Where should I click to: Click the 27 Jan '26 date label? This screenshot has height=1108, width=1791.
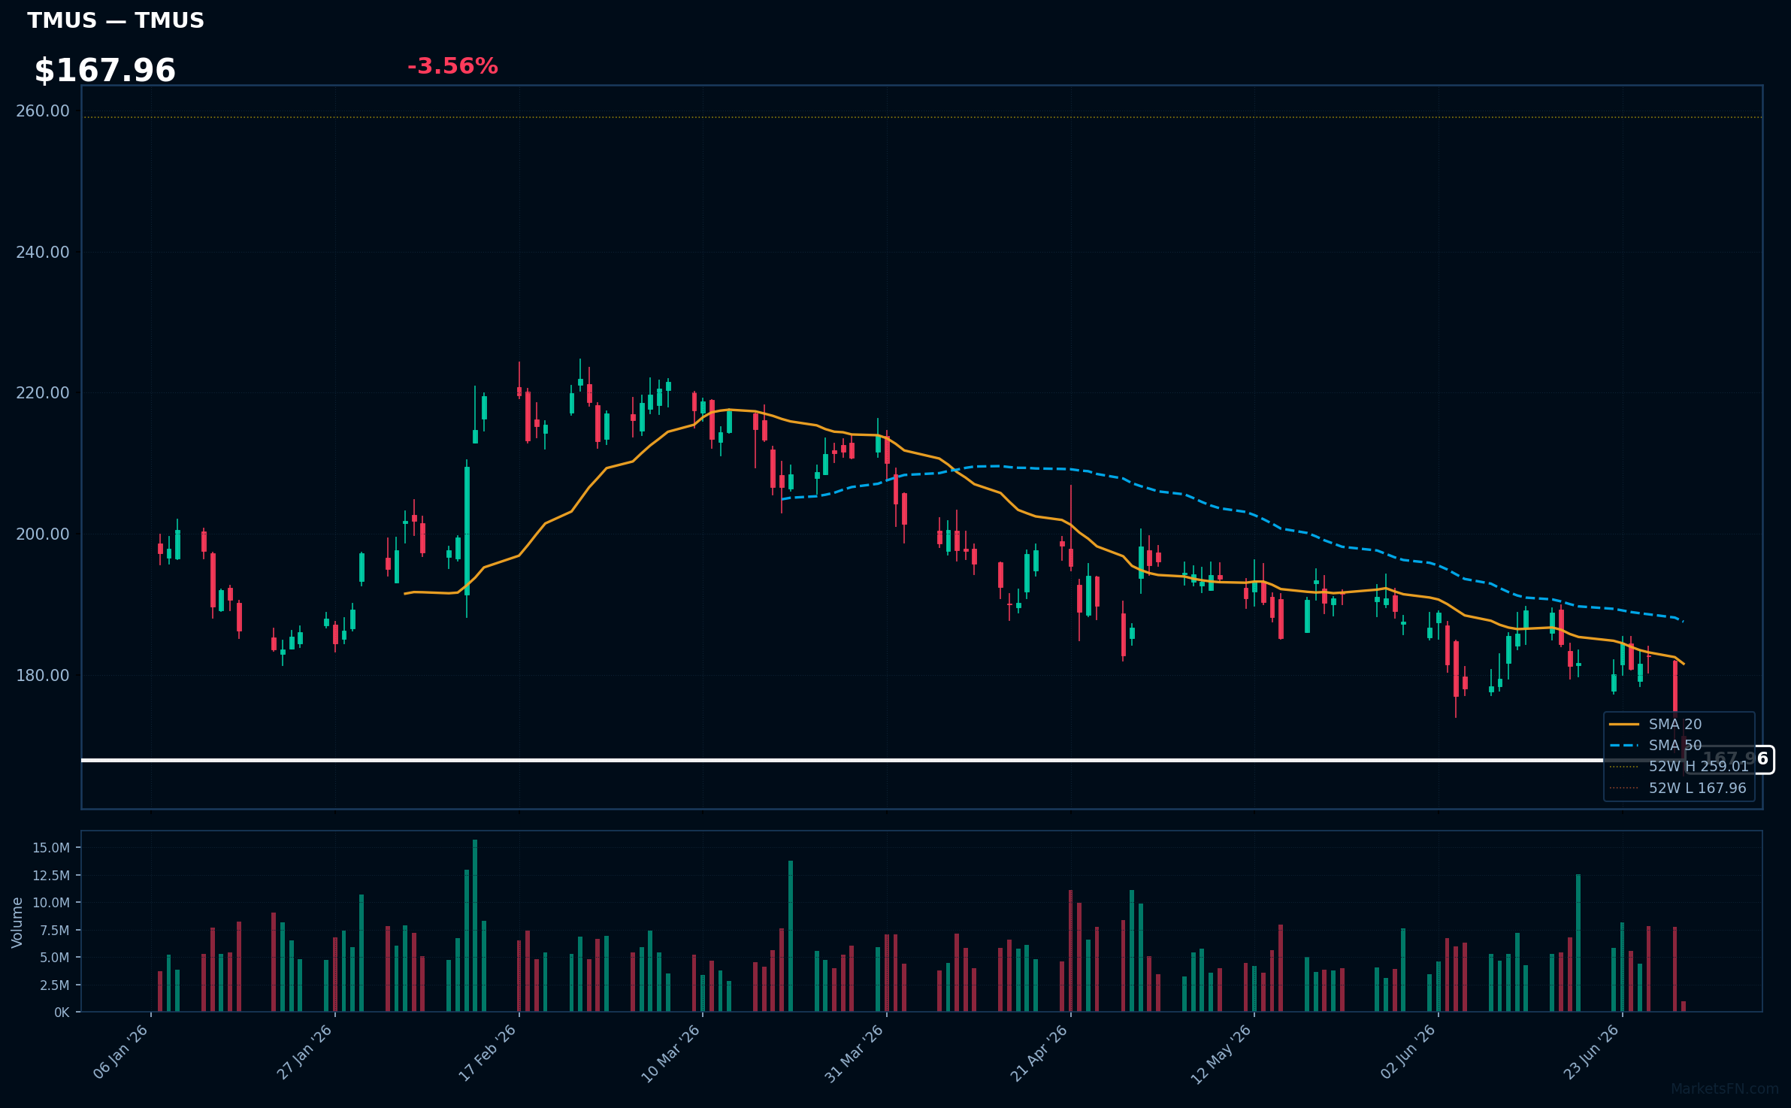304,1052
